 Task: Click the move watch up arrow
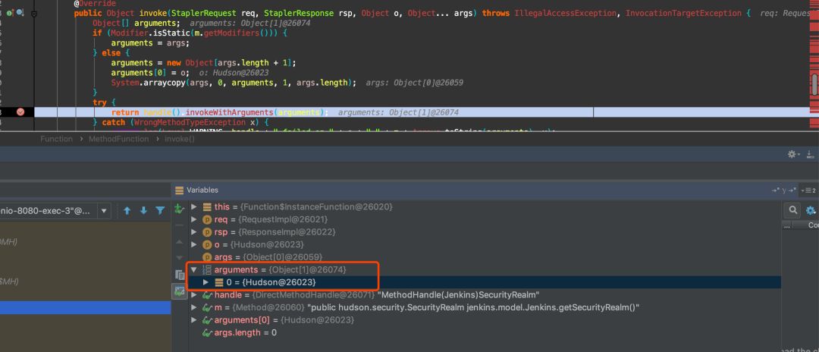click(179, 242)
